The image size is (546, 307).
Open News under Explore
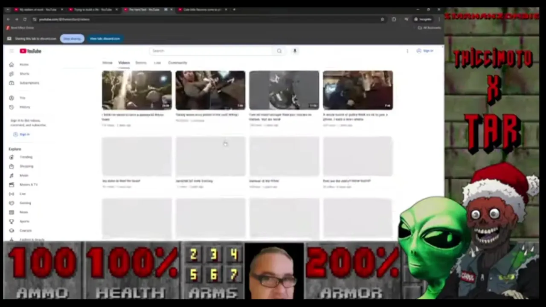pos(19,212)
